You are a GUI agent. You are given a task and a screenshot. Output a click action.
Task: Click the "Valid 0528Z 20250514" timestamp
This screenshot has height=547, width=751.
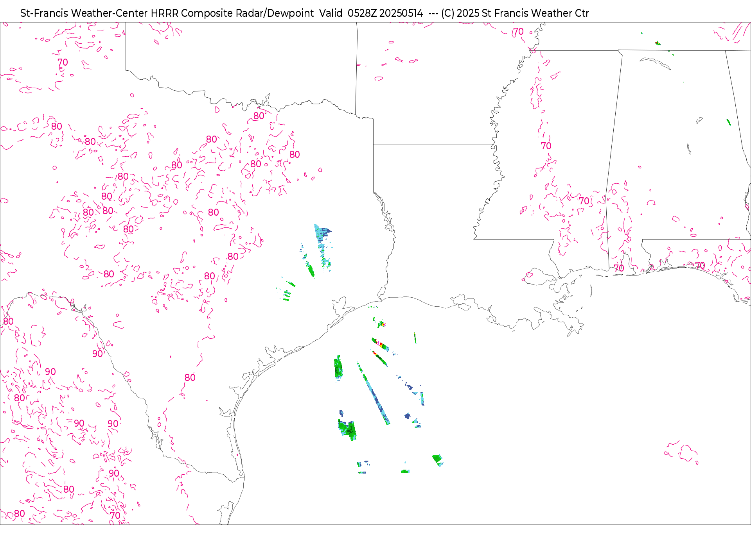click(x=371, y=13)
